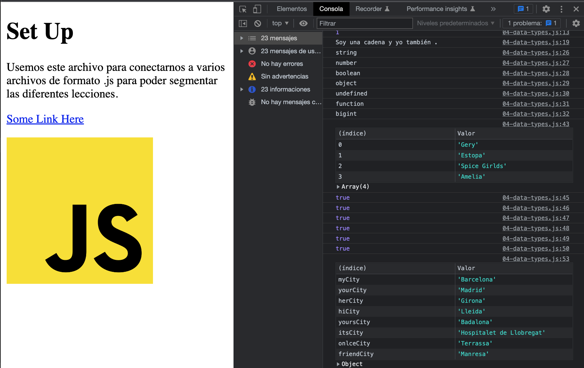Open the DevTools three-dot menu
584x368 pixels.
pyautogui.click(x=561, y=9)
